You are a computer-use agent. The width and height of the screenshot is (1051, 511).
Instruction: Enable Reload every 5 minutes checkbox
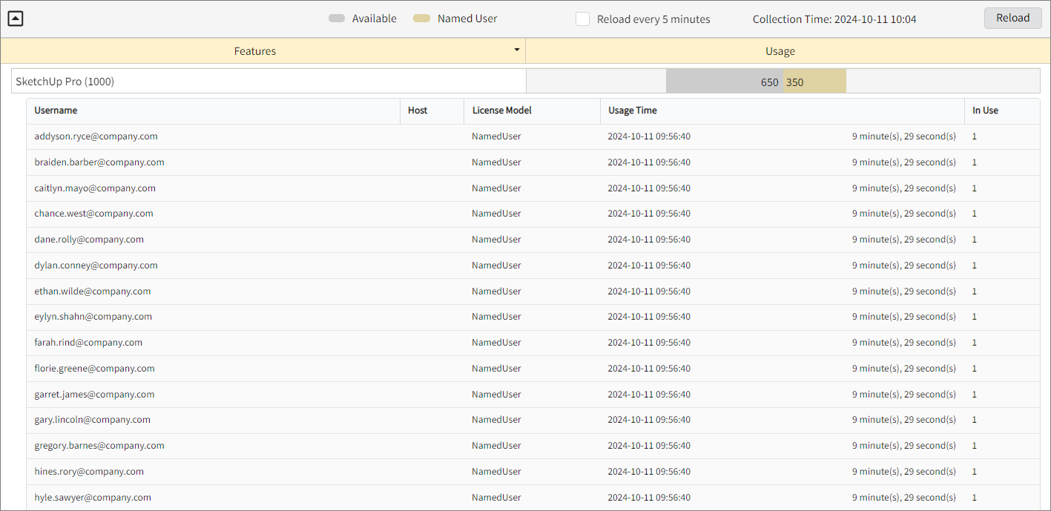pyautogui.click(x=582, y=19)
